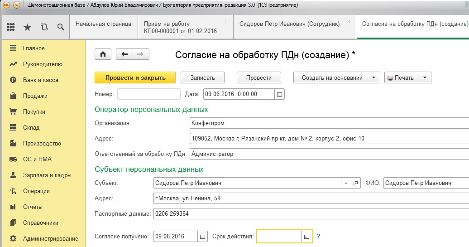Screen dimensions: 469x247
Task: Open the Главное section
Action: 44,48
